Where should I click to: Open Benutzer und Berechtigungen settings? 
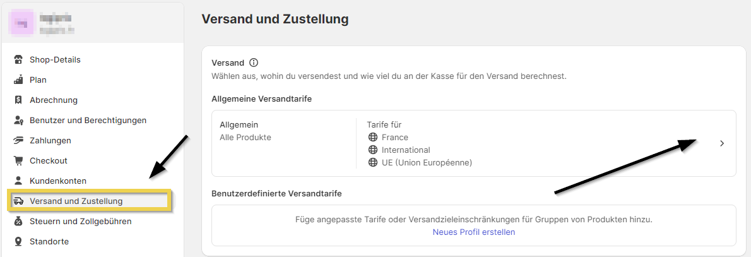(x=88, y=121)
